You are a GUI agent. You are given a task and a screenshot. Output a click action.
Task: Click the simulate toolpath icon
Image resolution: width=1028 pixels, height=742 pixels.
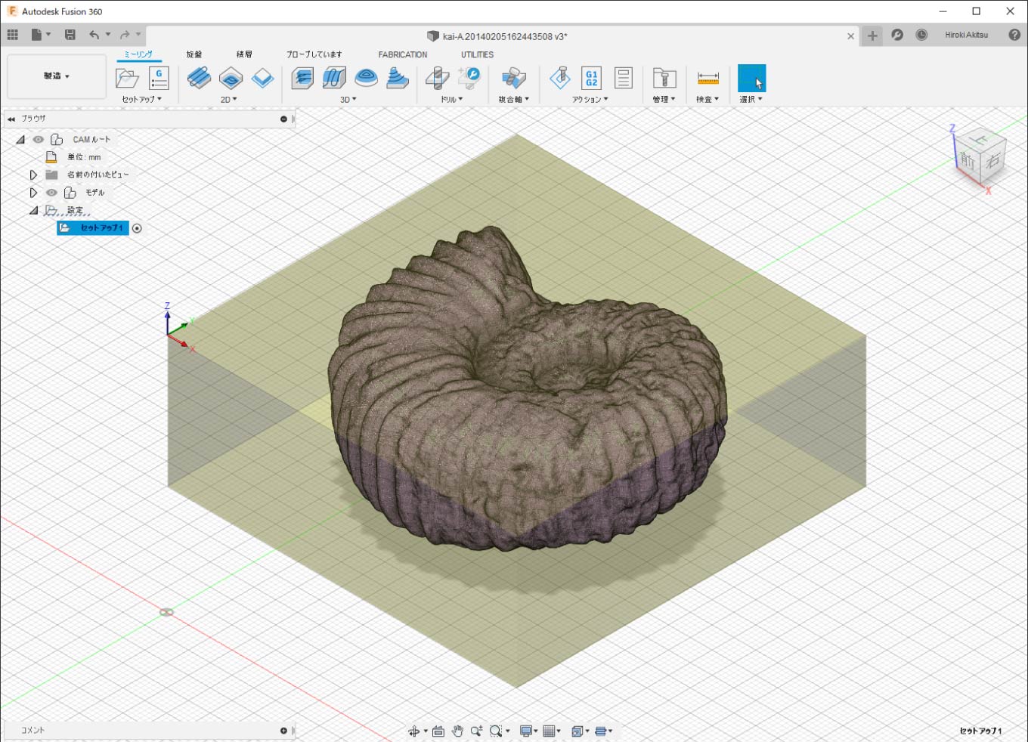click(560, 78)
